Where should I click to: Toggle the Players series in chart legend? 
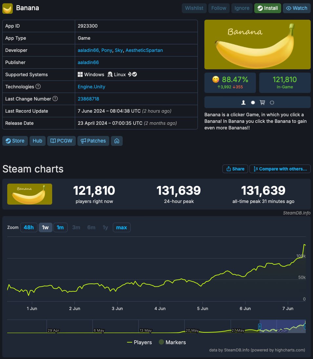tap(139, 342)
